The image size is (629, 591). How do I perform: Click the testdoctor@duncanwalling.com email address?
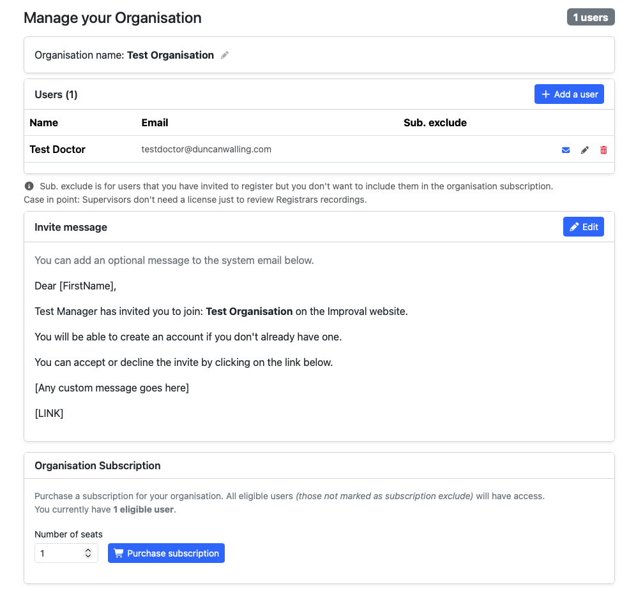(x=206, y=149)
